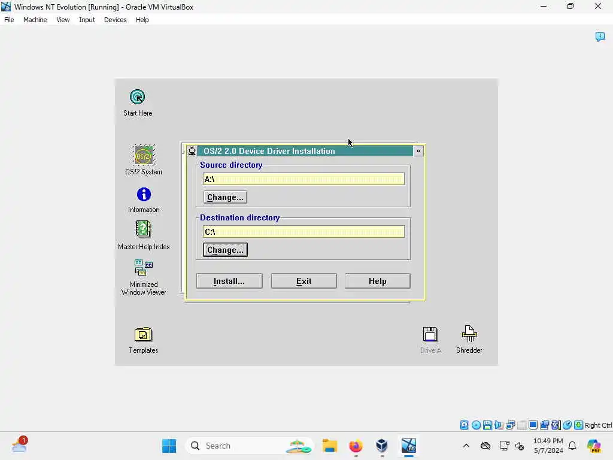Open the Copilot preview icon in the tray
The height and width of the screenshot is (460, 613).
coord(594,446)
